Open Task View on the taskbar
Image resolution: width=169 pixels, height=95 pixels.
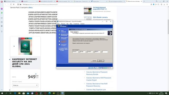[x=11, y=93]
